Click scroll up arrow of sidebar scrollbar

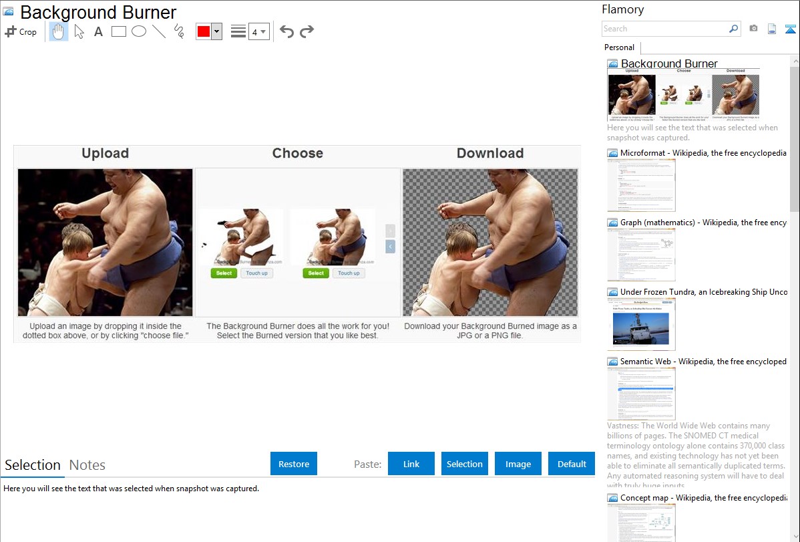795,61
